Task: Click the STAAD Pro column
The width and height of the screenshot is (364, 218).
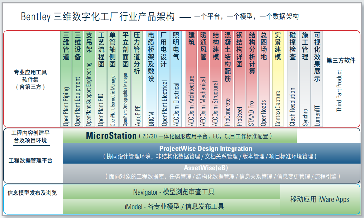Action: coord(252,79)
